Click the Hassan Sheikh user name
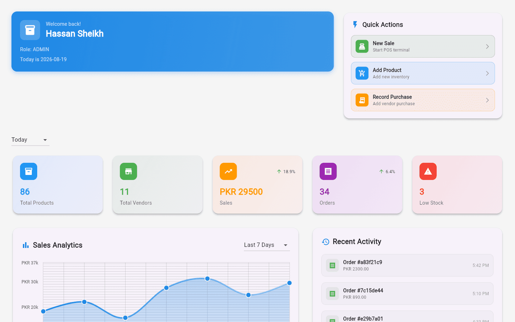Screen dimensions: 515x322 coord(75,34)
